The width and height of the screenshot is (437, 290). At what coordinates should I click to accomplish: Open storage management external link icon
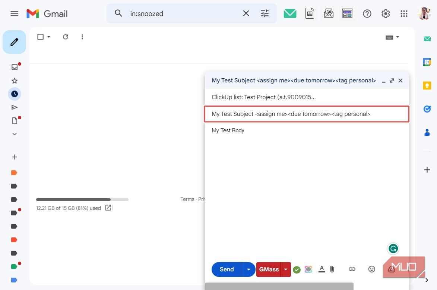108,208
